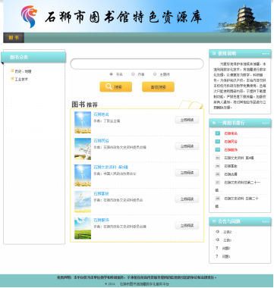Click the second-ranked badge in weekly ranking

217,142
